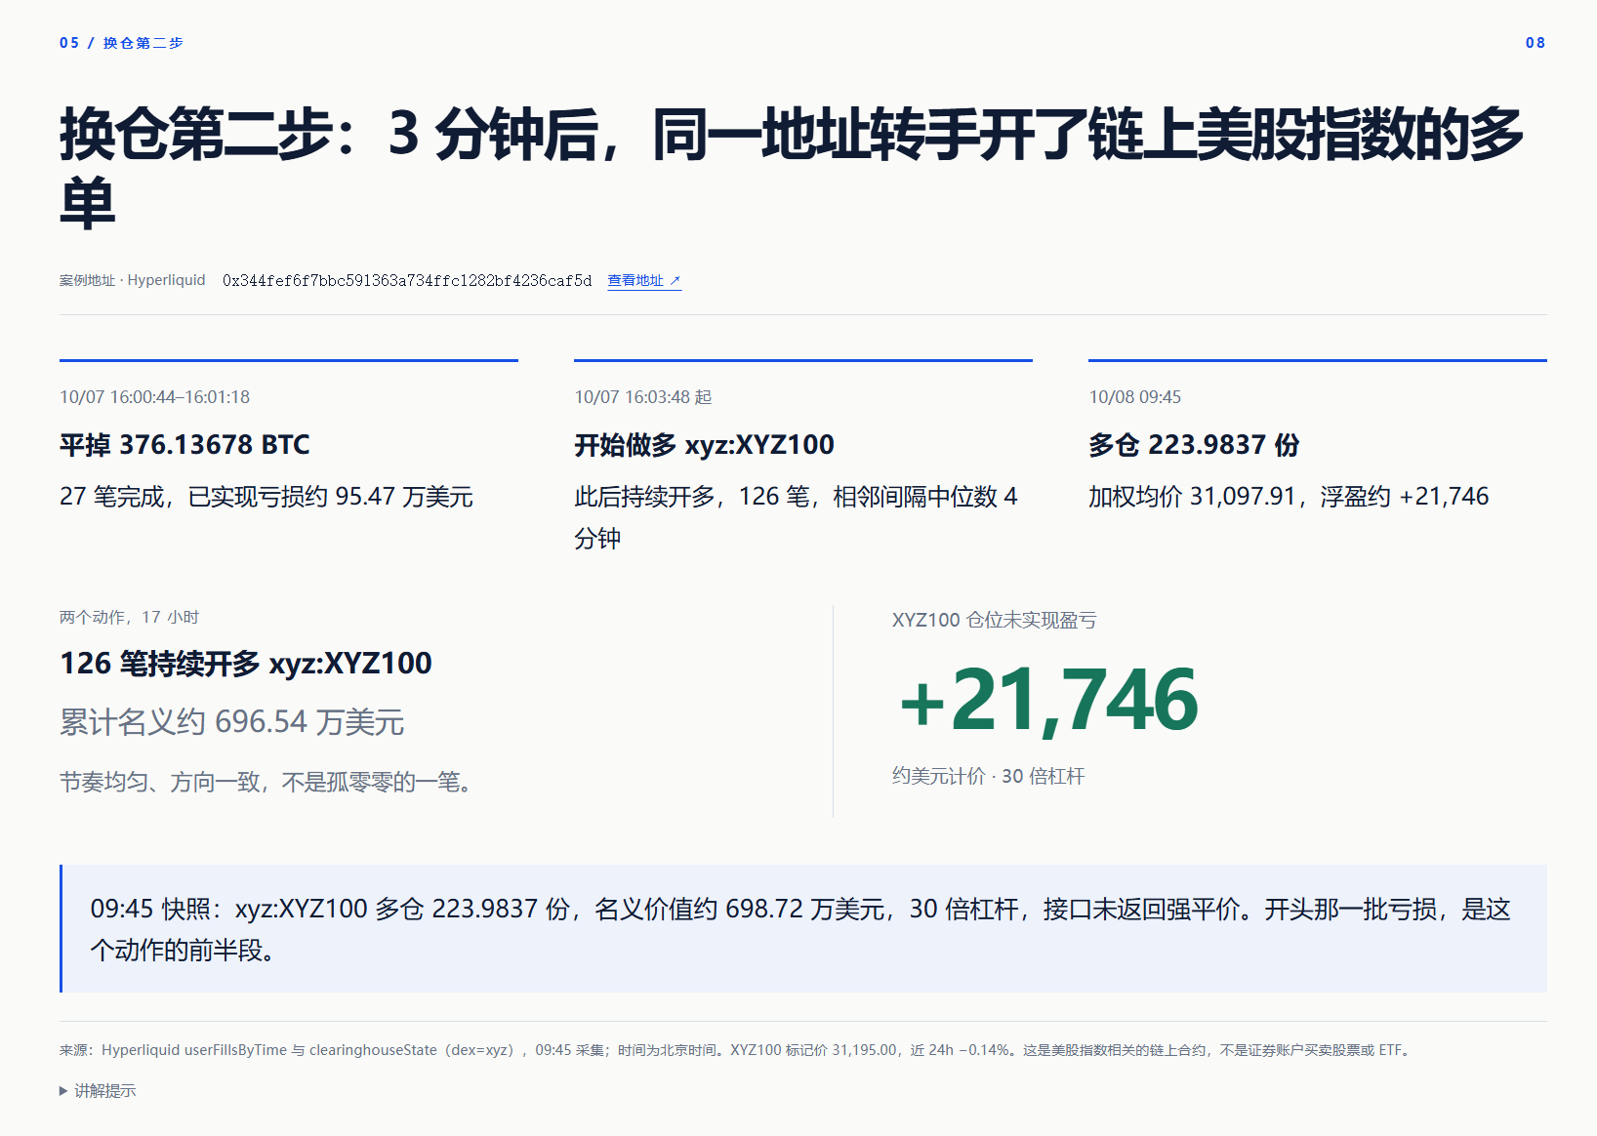Click the heading "开始做多 xyz:XYZ100"
Image resolution: width=1597 pixels, height=1136 pixels.
pyautogui.click(x=704, y=445)
